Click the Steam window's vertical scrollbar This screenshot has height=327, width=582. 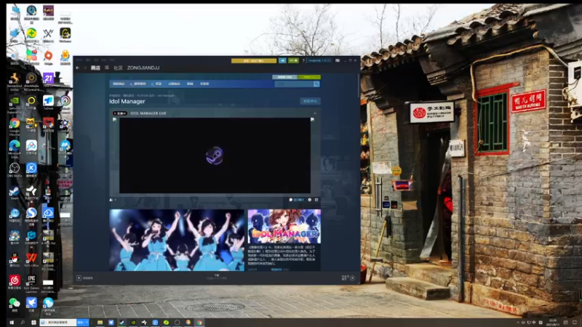pos(359,85)
